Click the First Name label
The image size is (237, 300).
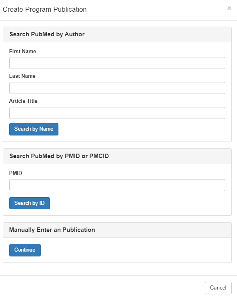[23, 52]
